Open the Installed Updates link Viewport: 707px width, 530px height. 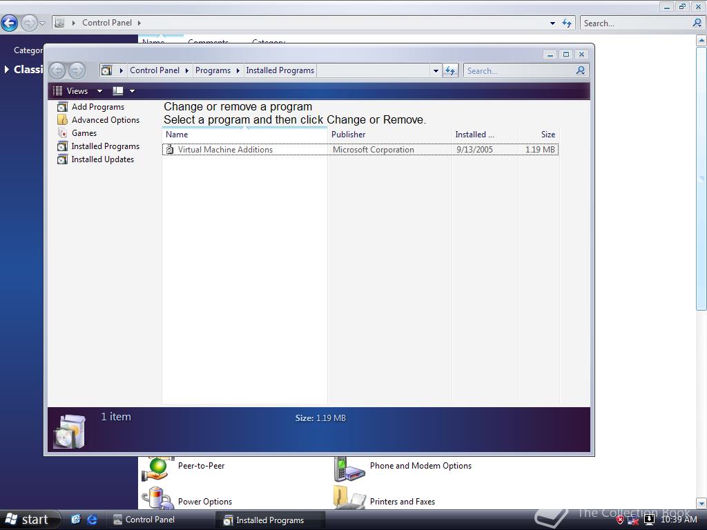[x=103, y=159]
